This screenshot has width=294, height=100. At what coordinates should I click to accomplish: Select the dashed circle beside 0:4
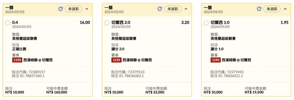[x=8, y=23]
